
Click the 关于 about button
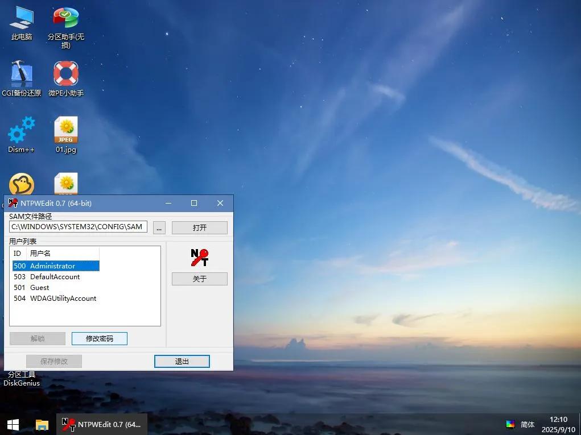(199, 279)
